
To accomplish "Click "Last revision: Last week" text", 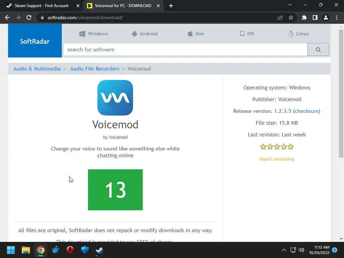I will click(277, 135).
